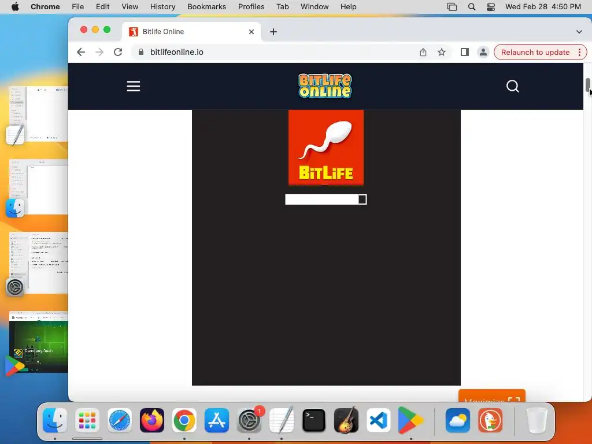Open the History menu

coord(162,6)
